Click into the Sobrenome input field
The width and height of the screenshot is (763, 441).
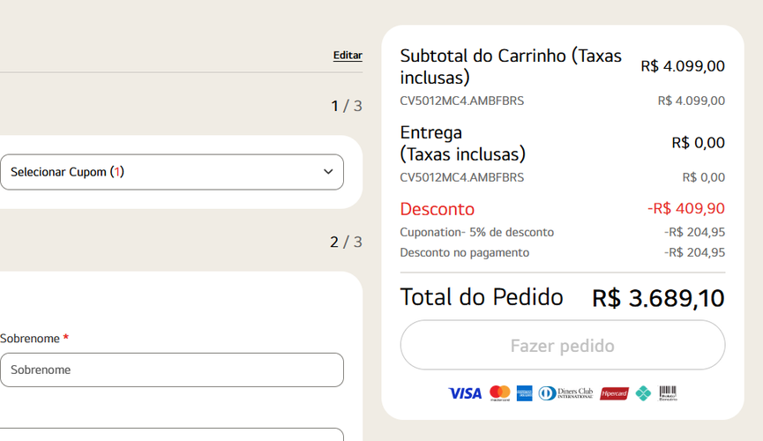pos(171,370)
